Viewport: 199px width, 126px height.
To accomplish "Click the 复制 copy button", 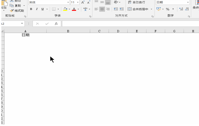I will coord(15,6).
